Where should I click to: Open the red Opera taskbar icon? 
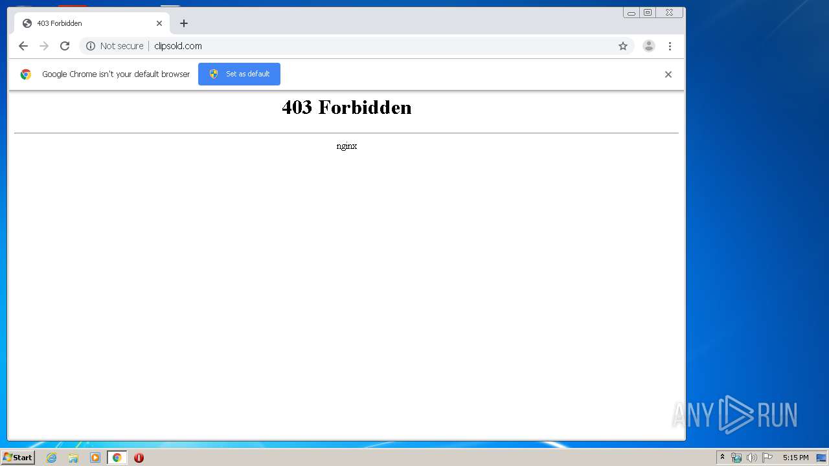point(139,458)
